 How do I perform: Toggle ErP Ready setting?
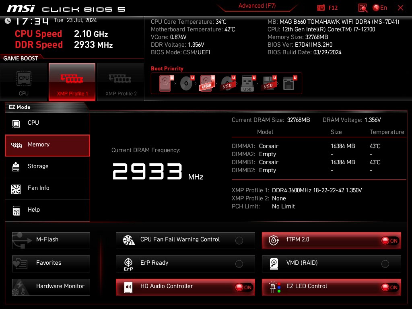tap(185, 264)
